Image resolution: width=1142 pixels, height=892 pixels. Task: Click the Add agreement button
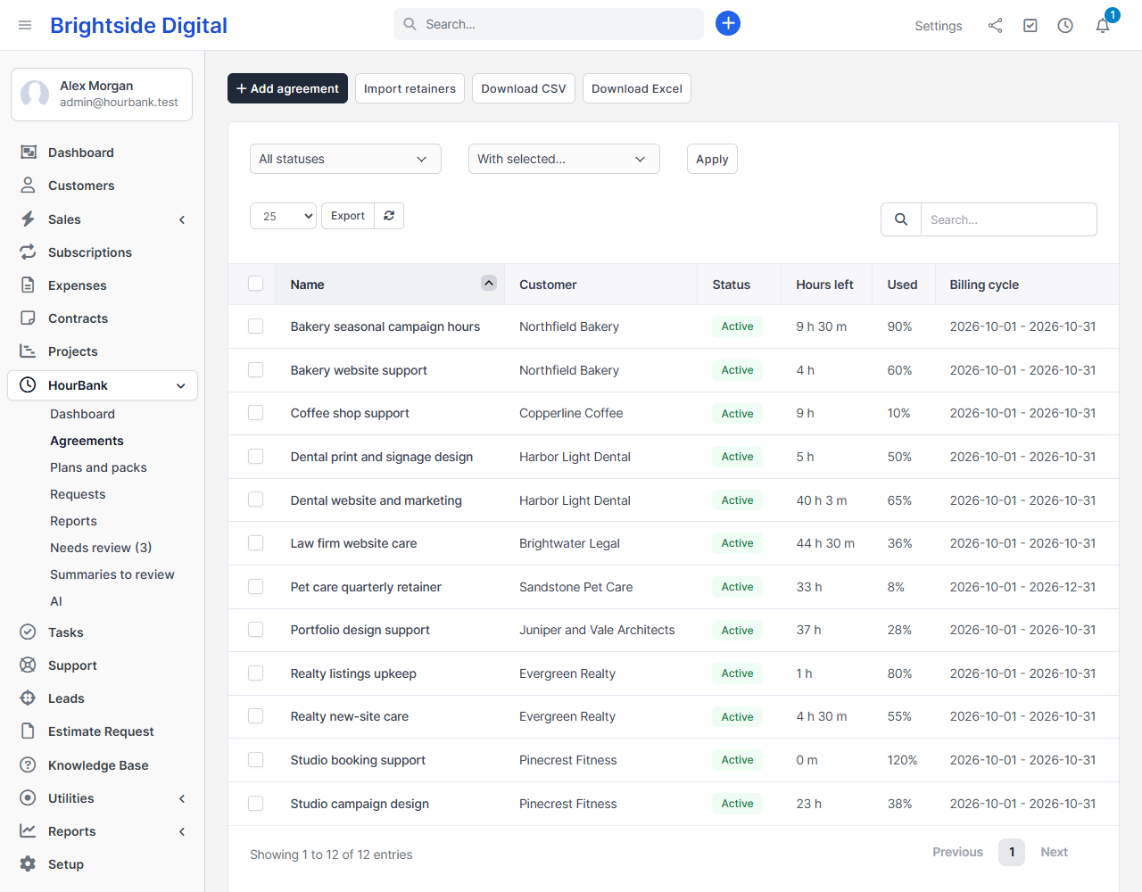pyautogui.click(x=287, y=88)
